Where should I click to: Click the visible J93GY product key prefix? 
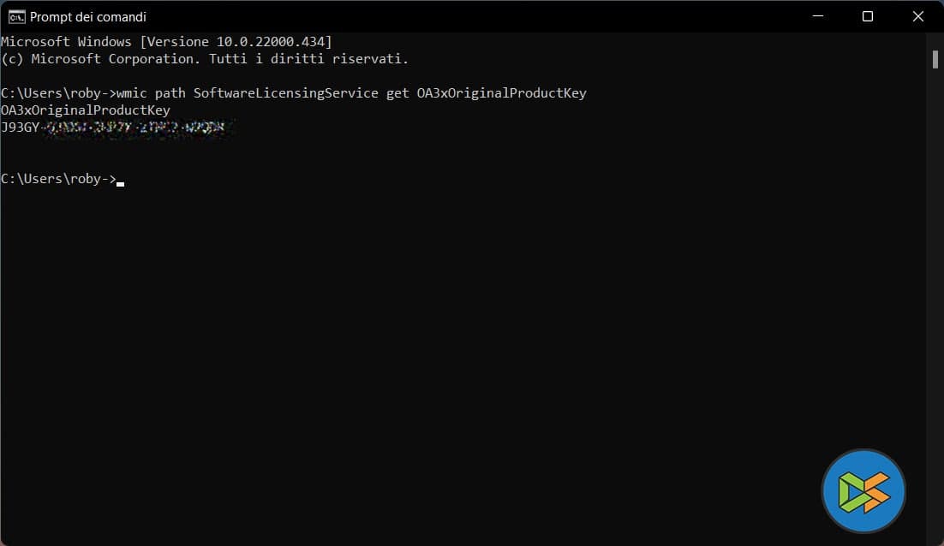coord(20,128)
